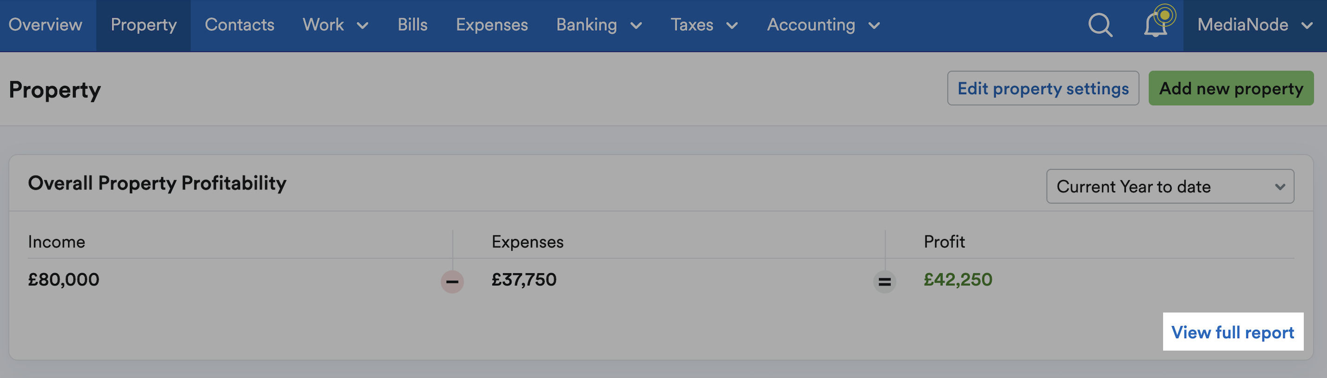
Task: Open the Current Year to date selector
Action: [x=1170, y=186]
